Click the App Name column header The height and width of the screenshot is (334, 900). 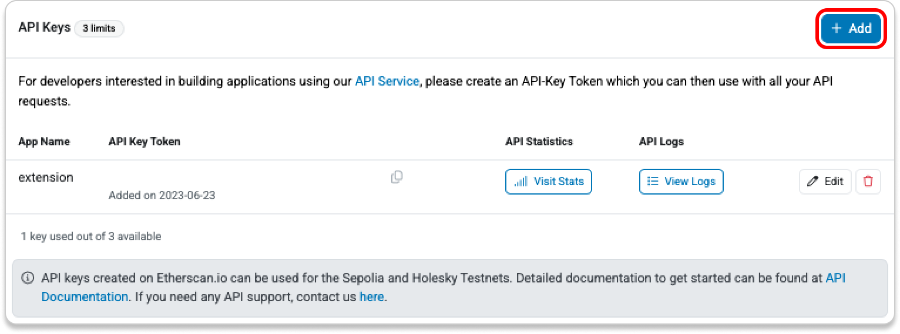click(44, 141)
